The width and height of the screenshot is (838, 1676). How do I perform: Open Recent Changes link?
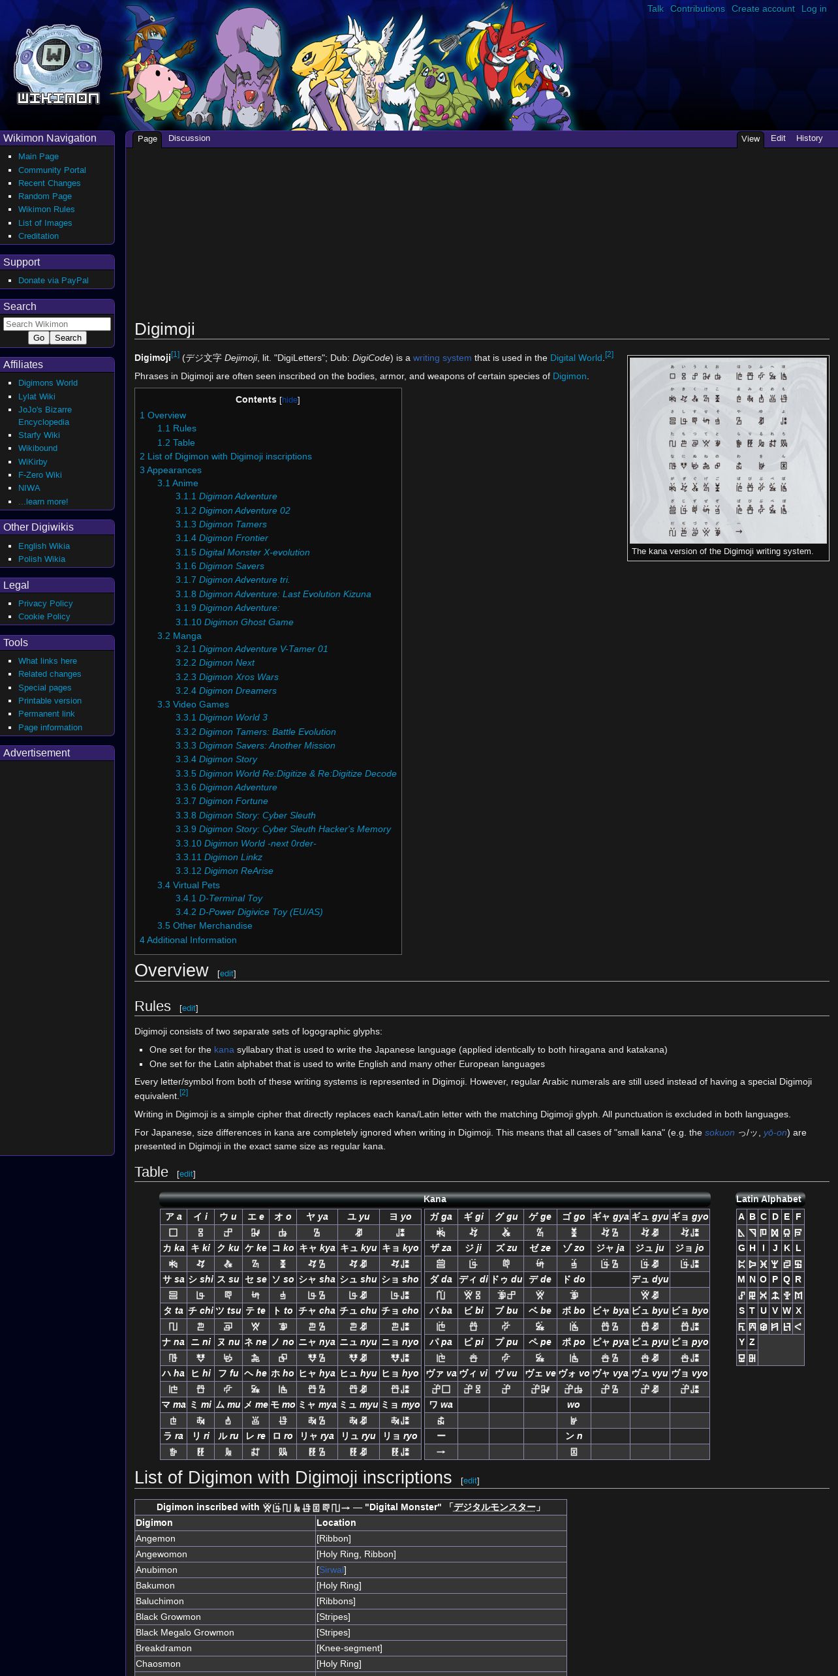(50, 183)
